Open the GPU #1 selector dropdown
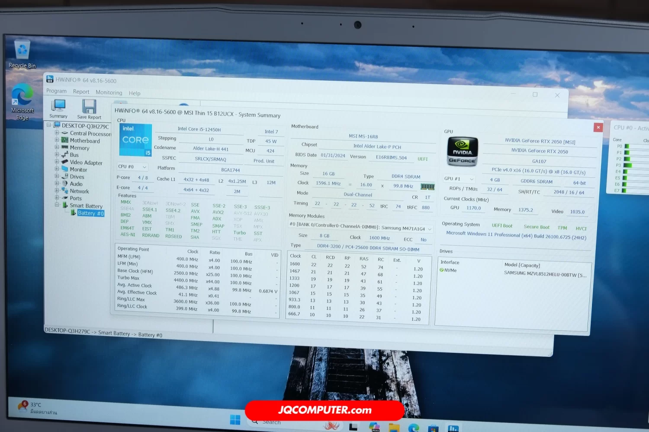The image size is (649, 432). pos(459,179)
